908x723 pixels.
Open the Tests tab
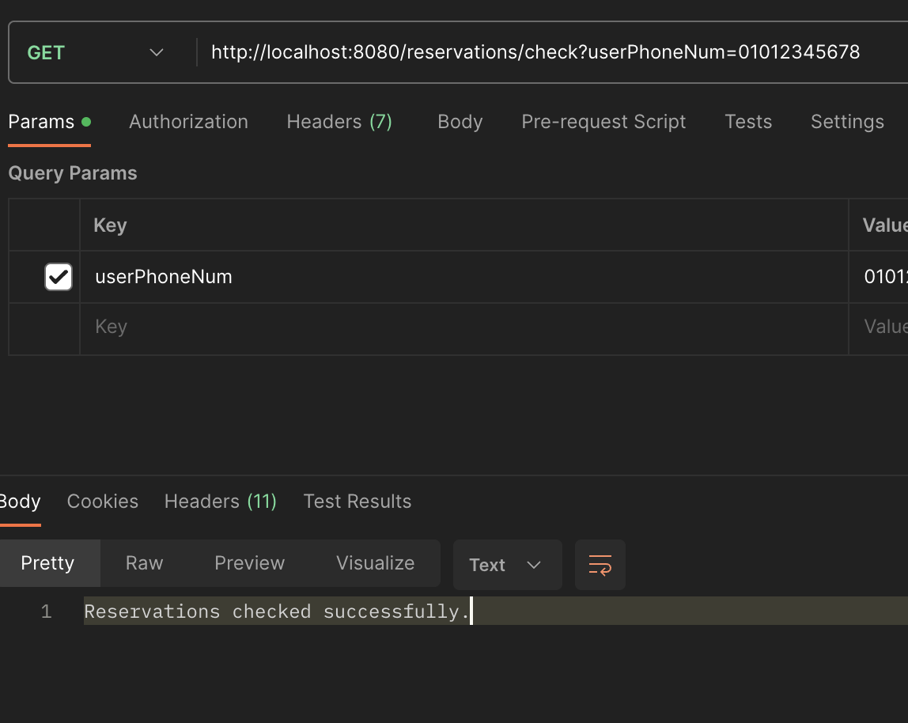point(747,121)
